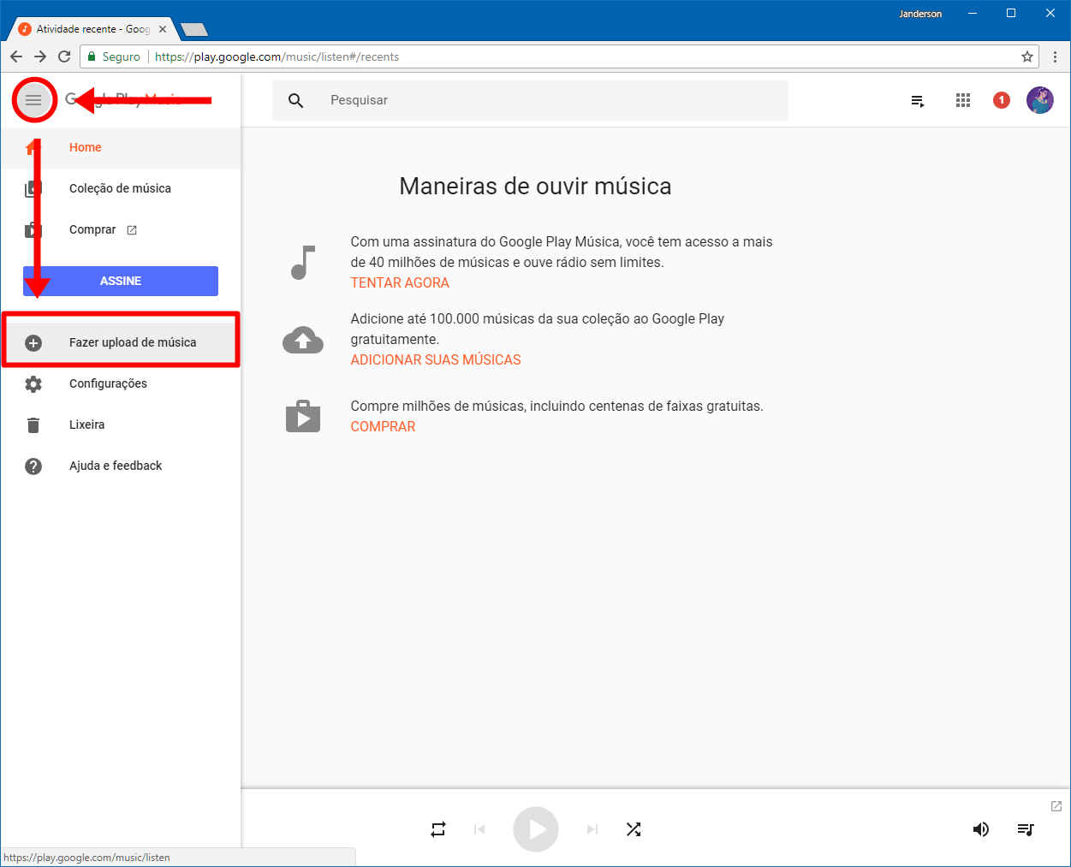Click the ASSINE button

coord(120,281)
